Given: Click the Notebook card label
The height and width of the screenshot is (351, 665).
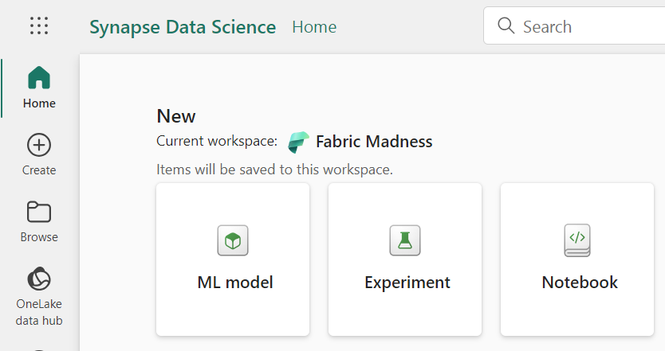Looking at the screenshot, I should [580, 283].
